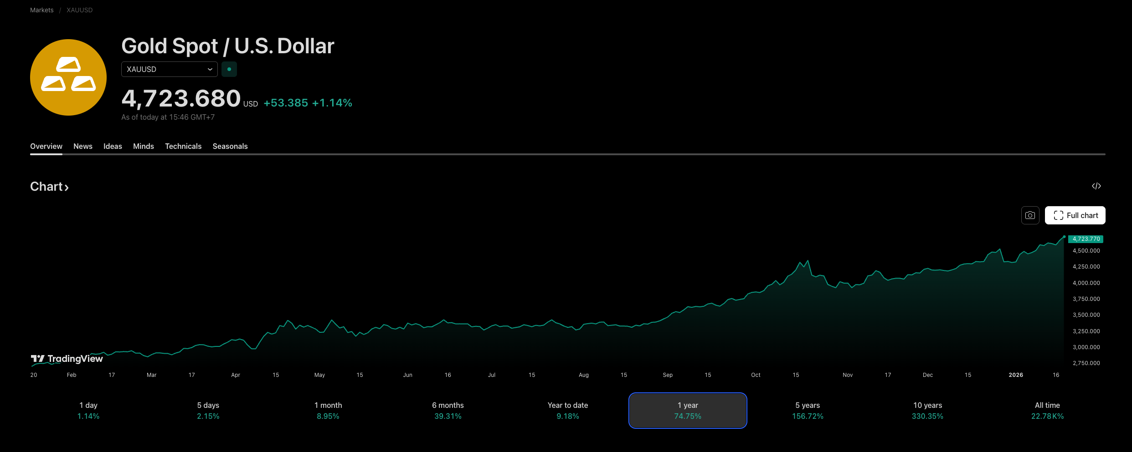1132x452 pixels.
Task: Click the camera snapshot icon
Action: 1030,215
